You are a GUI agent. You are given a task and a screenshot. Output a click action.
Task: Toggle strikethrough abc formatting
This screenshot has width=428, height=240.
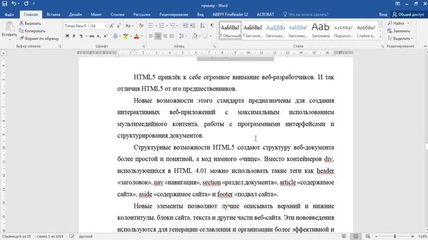click(x=92, y=36)
